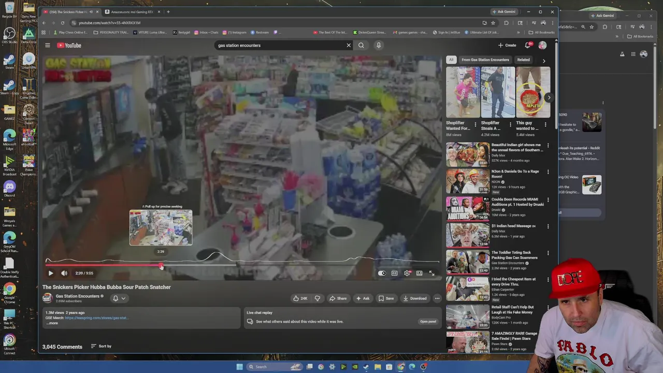Viewport: 663px width, 373px height.
Task: Save video to a playlist
Action: tap(386, 298)
